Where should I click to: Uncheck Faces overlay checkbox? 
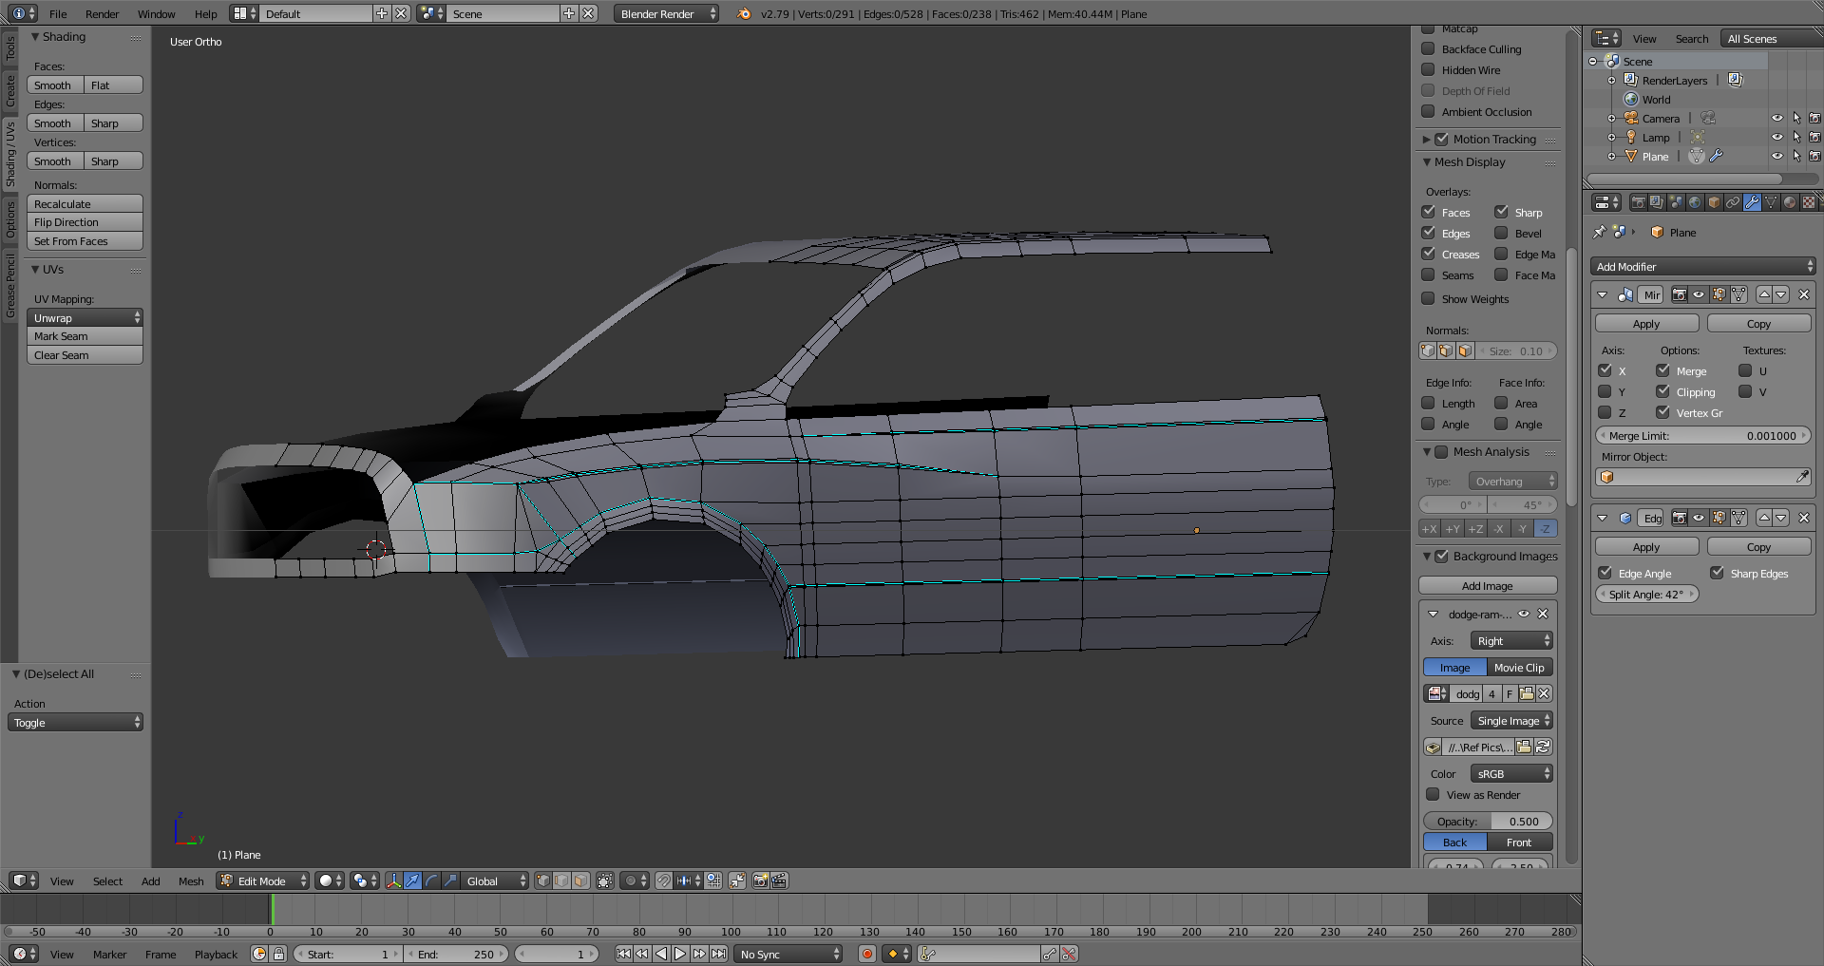pyautogui.click(x=1428, y=212)
